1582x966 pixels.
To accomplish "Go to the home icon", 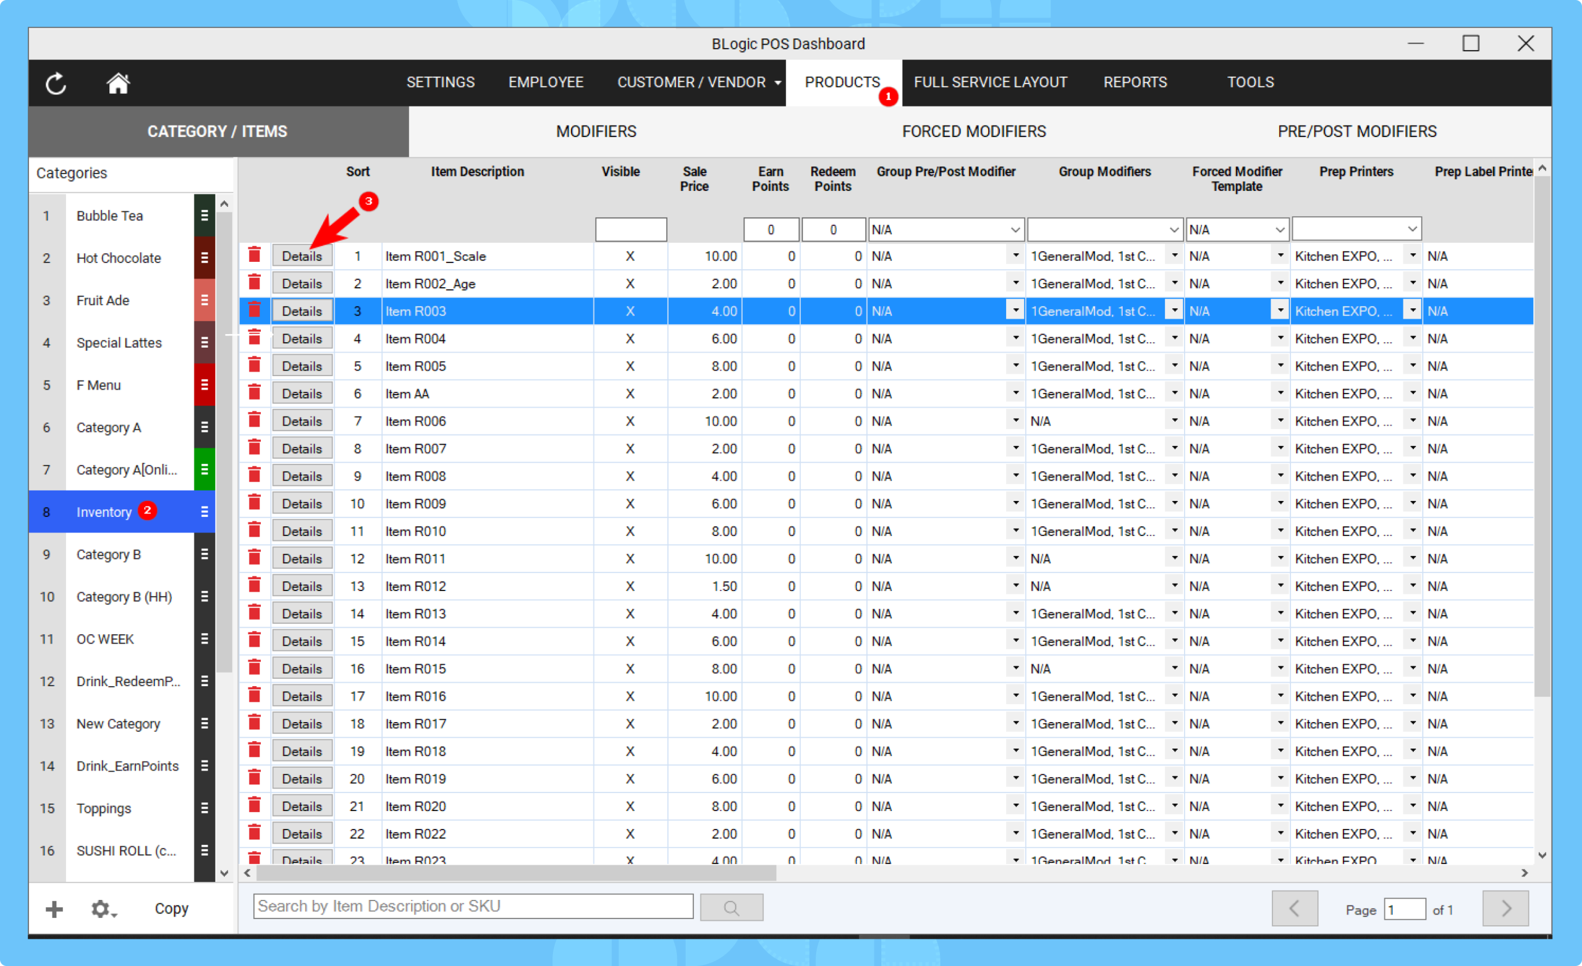I will coord(118,83).
